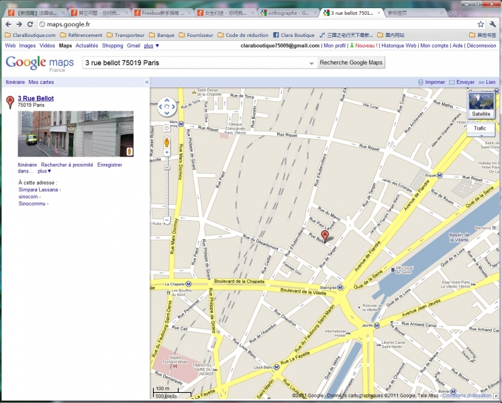Open Images in the top bar
The image size is (502, 403).
(x=28, y=46)
